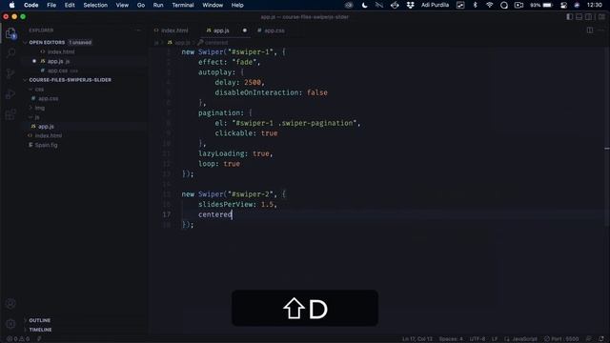Click Spaces: 4 indentation status item

pyautogui.click(x=451, y=339)
